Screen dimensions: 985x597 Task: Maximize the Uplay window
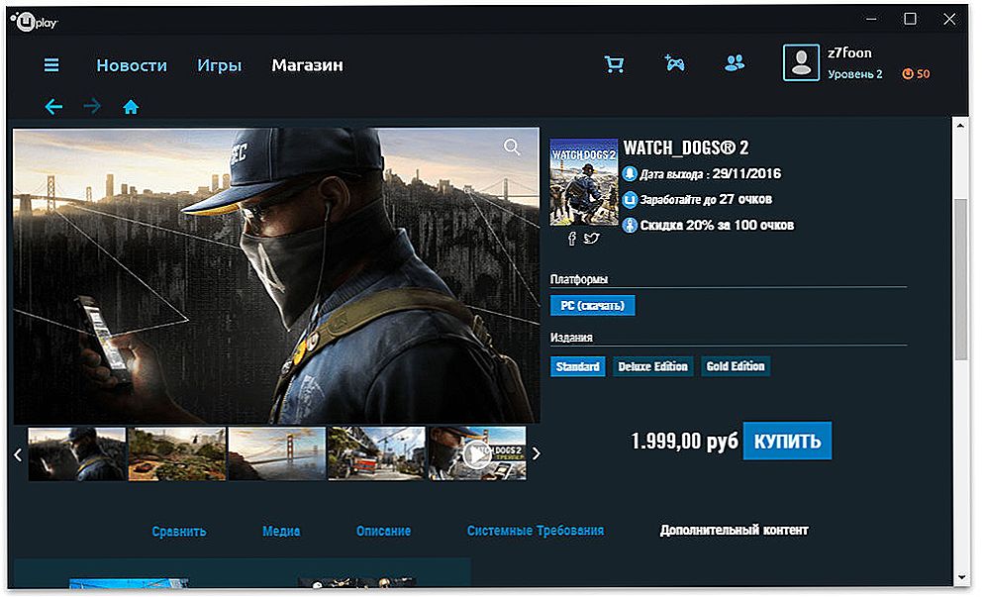click(910, 20)
